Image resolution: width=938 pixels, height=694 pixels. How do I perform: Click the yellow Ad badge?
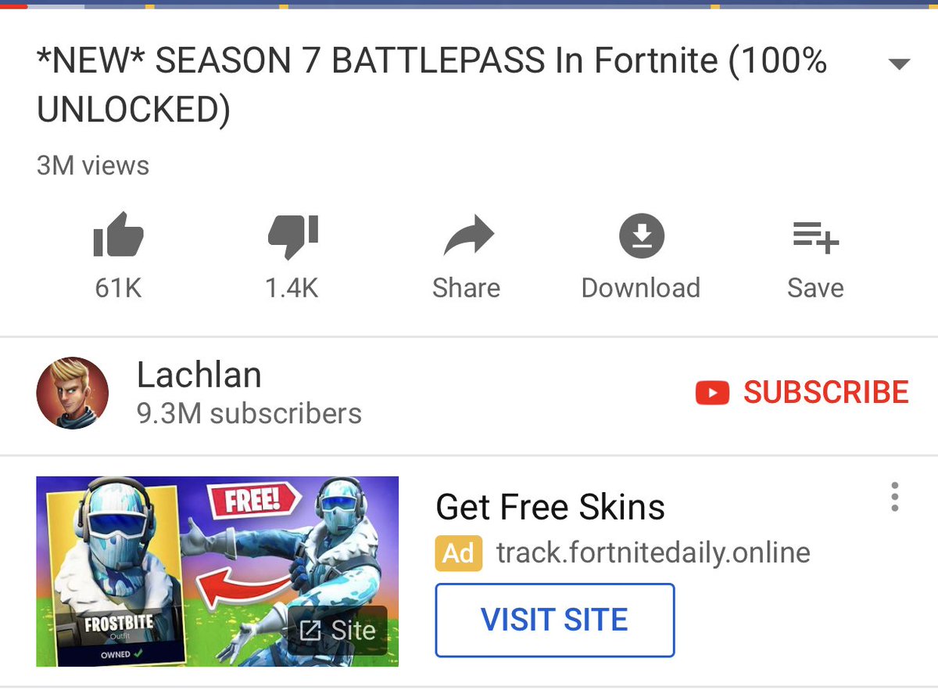(x=459, y=553)
